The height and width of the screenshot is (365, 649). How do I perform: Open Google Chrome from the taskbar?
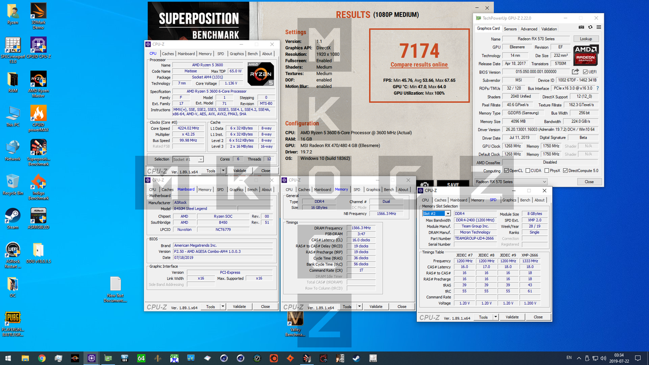[42, 358]
